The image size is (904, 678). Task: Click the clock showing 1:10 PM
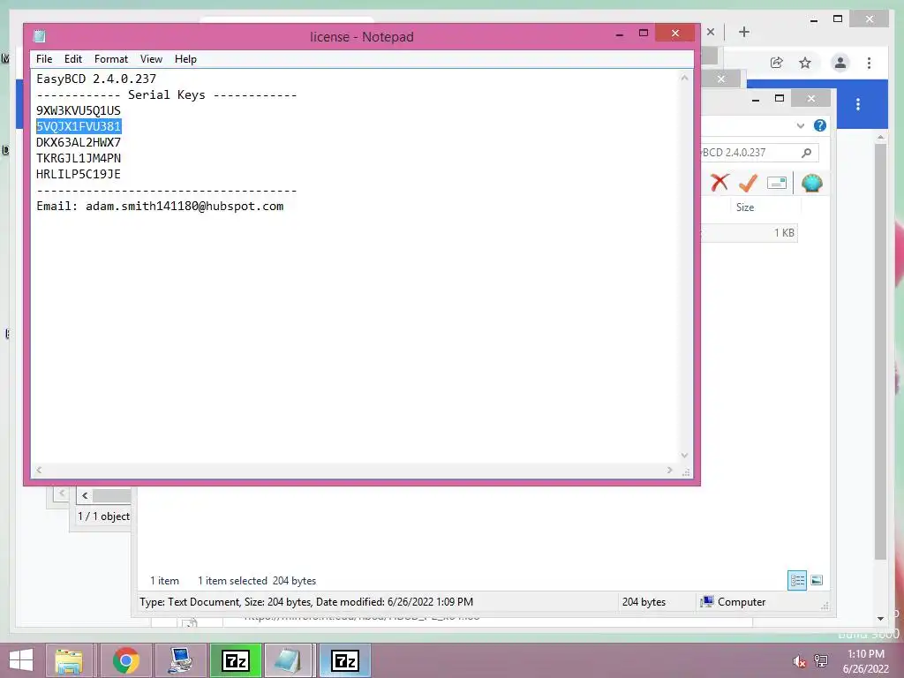pyautogui.click(x=865, y=654)
